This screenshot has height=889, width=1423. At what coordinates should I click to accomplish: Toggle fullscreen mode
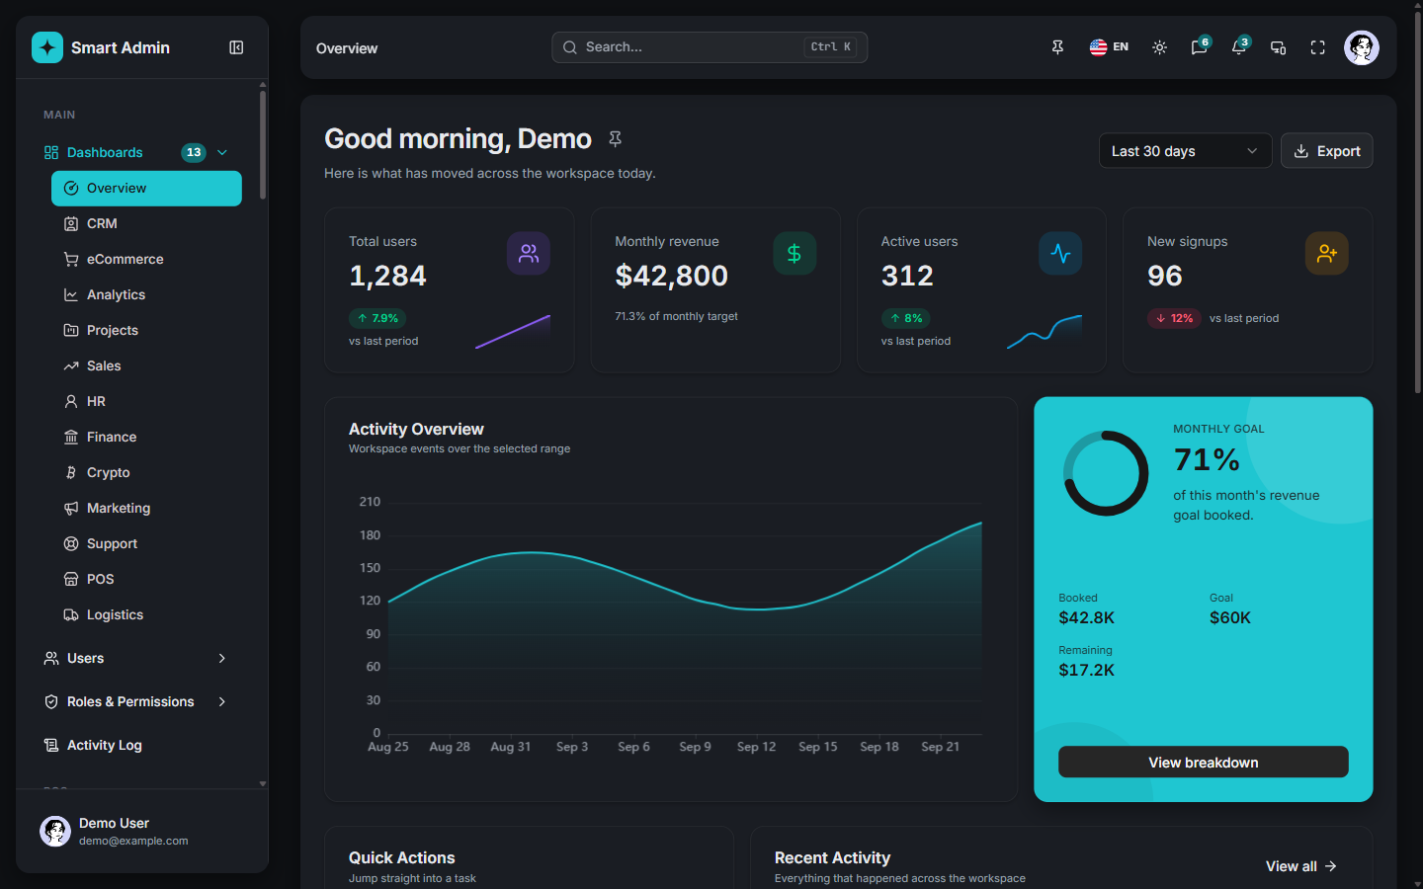tap(1317, 47)
